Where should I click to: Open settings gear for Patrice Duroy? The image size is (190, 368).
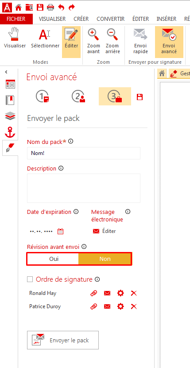pyautogui.click(x=120, y=306)
